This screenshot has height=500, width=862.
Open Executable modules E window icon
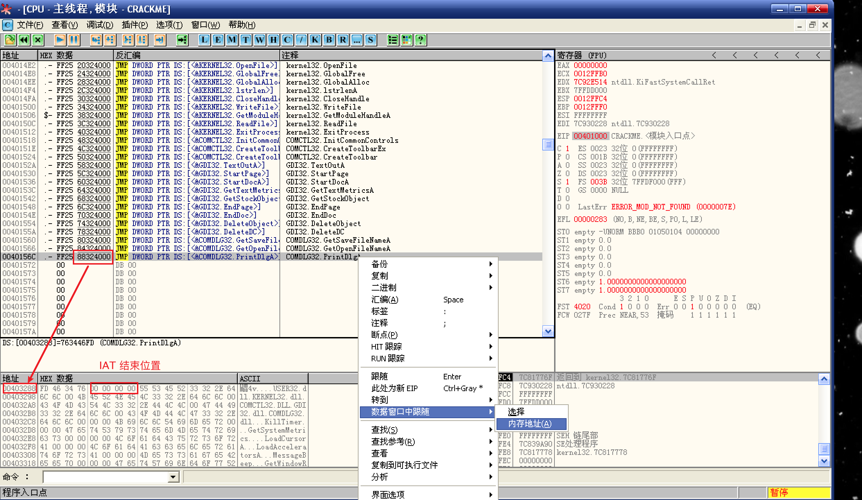click(x=218, y=40)
